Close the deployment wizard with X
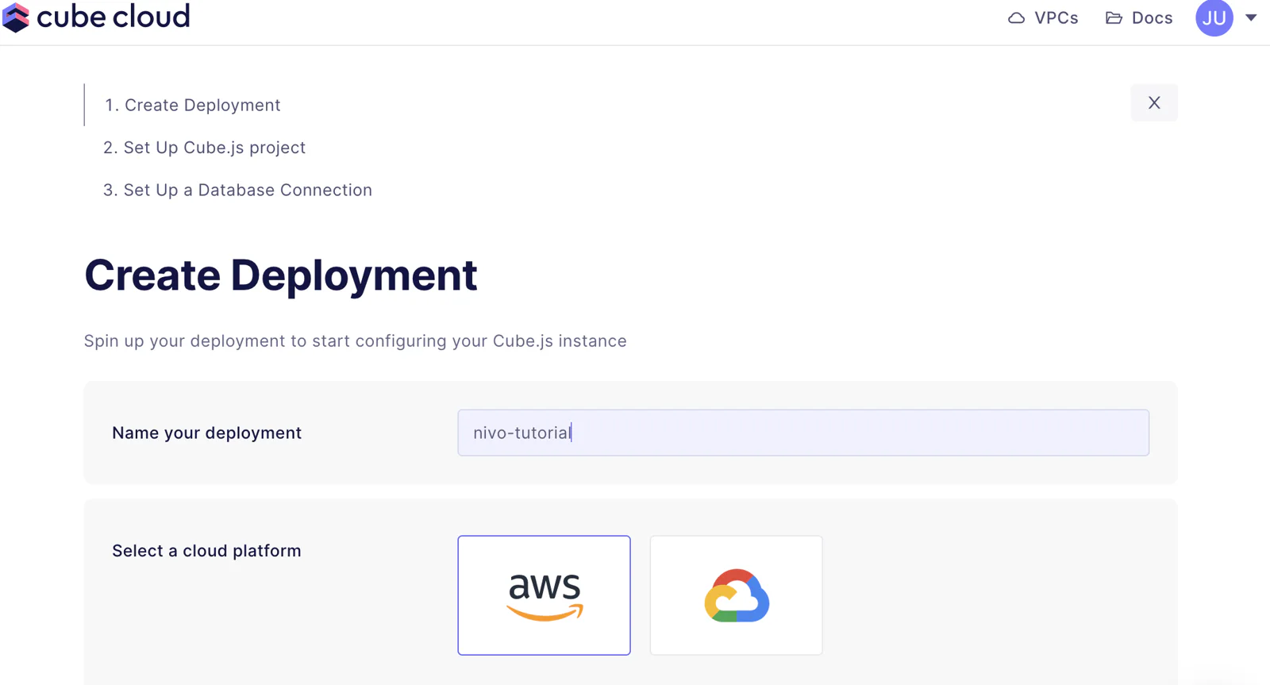The width and height of the screenshot is (1270, 685). click(1154, 102)
